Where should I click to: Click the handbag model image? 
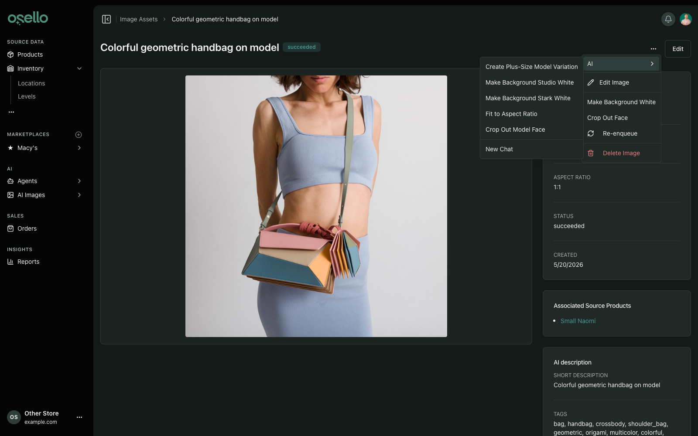pos(316,206)
